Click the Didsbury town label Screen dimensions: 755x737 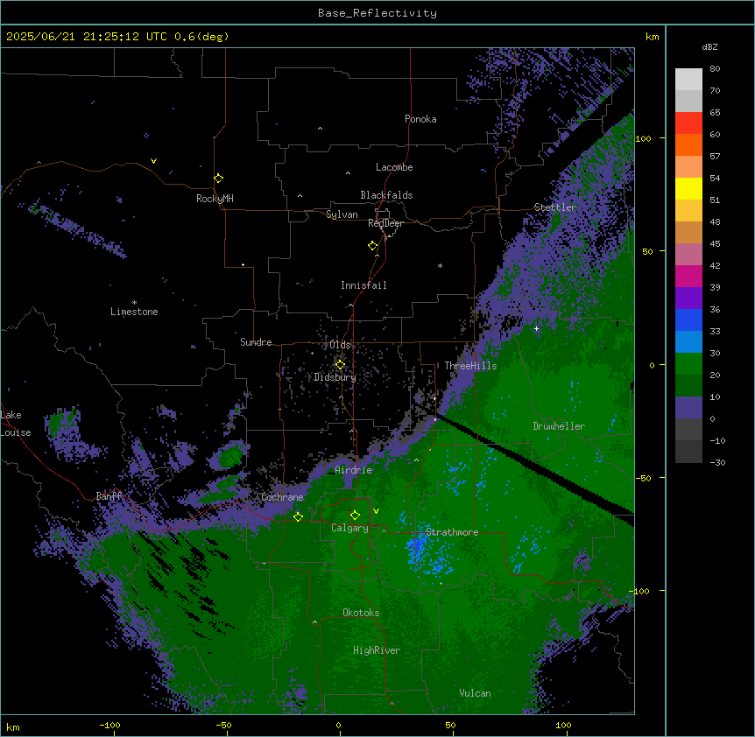(335, 377)
